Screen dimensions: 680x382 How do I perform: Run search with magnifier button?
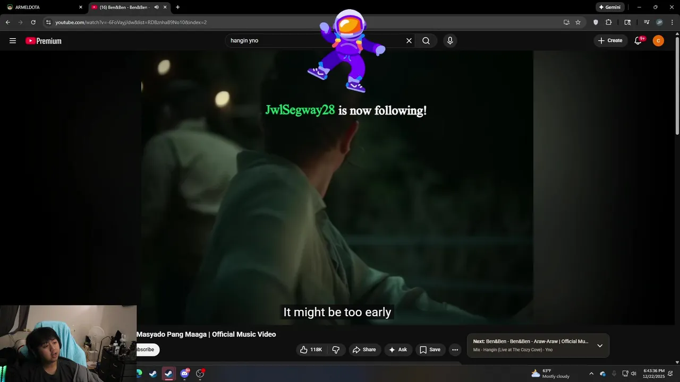[x=426, y=41]
